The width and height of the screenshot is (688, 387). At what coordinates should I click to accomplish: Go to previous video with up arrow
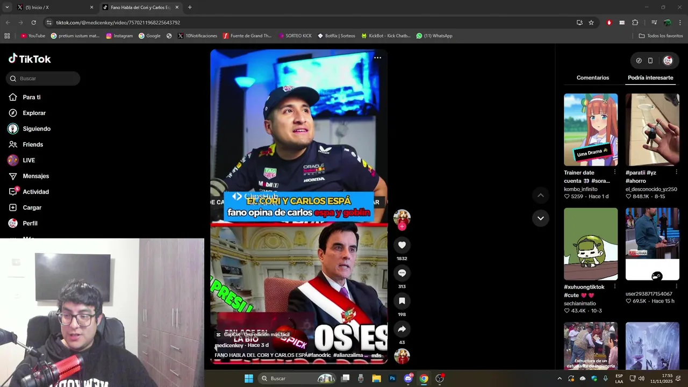click(540, 195)
